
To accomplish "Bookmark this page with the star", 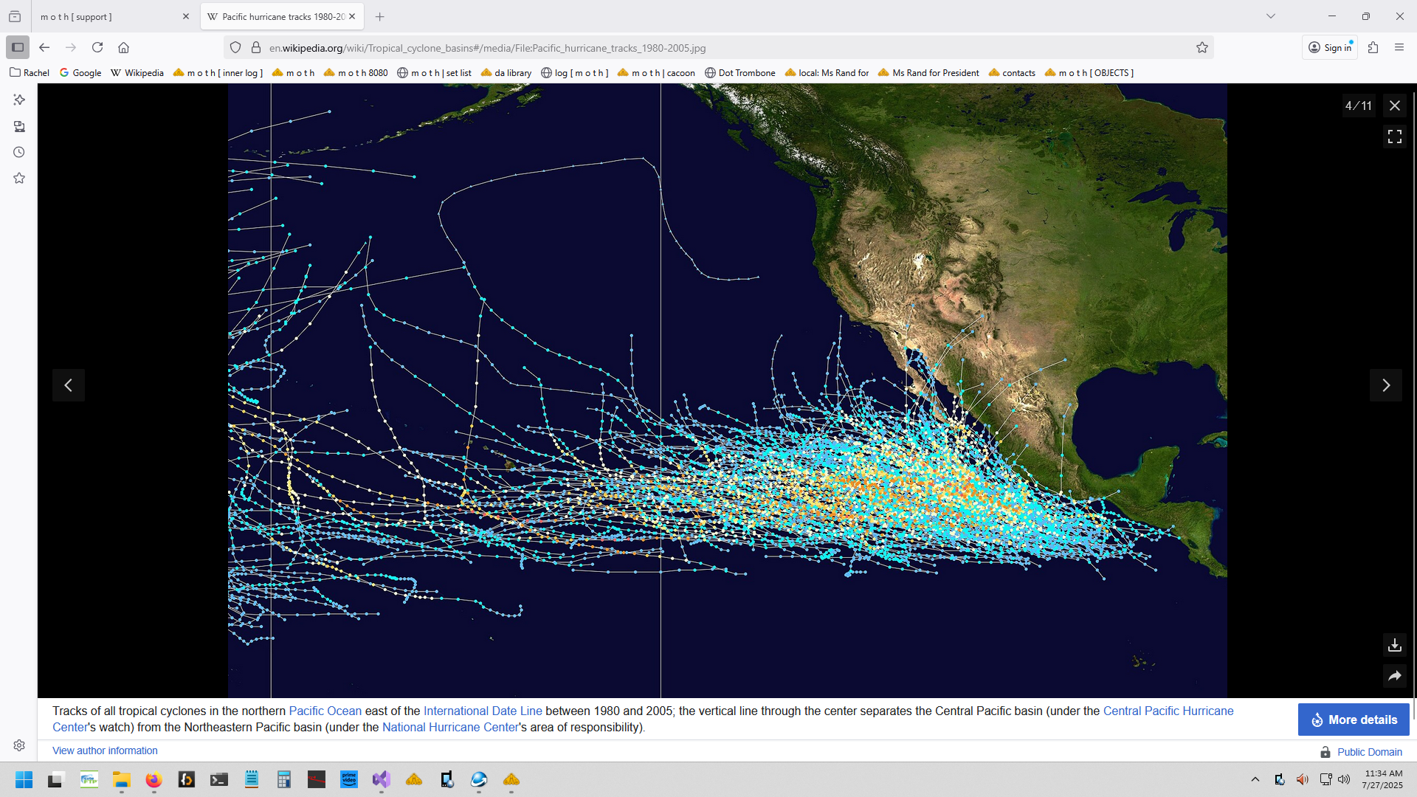I will pos(1201,48).
